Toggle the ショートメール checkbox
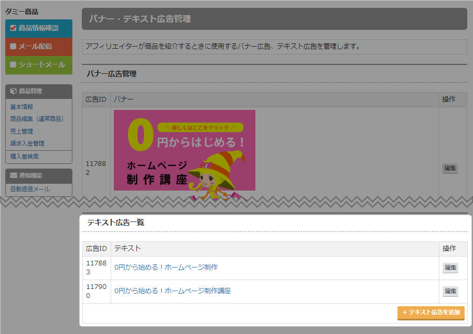Image resolution: width=473 pixels, height=334 pixels. 13,65
